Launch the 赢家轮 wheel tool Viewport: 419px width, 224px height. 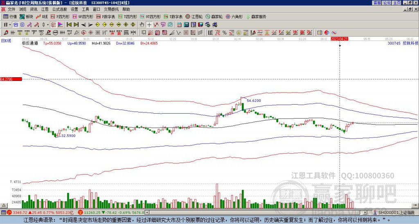(214, 16)
